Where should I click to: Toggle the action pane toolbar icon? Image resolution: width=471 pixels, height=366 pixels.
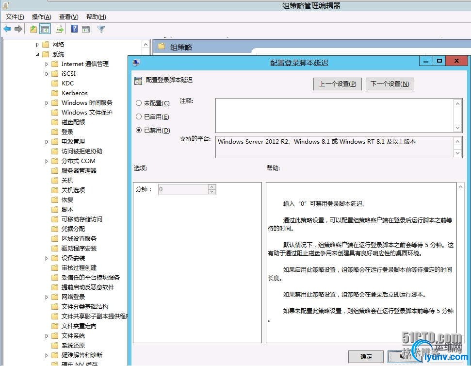[86, 29]
